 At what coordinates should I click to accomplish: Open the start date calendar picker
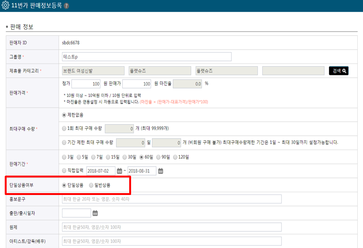coord(119,171)
